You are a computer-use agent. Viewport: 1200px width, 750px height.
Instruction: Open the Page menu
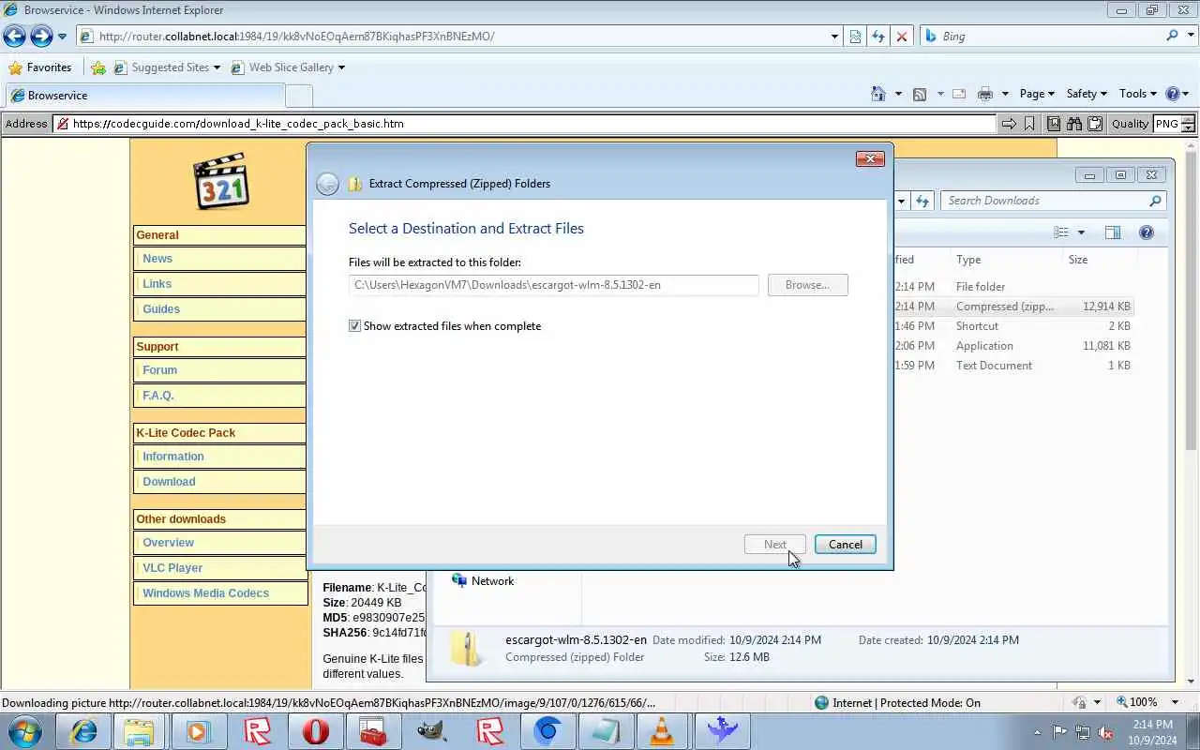click(1037, 94)
